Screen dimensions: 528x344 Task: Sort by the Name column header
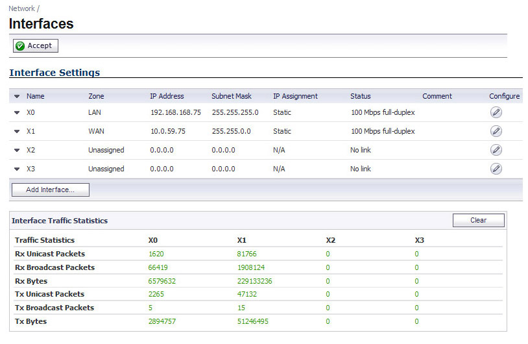(x=36, y=96)
